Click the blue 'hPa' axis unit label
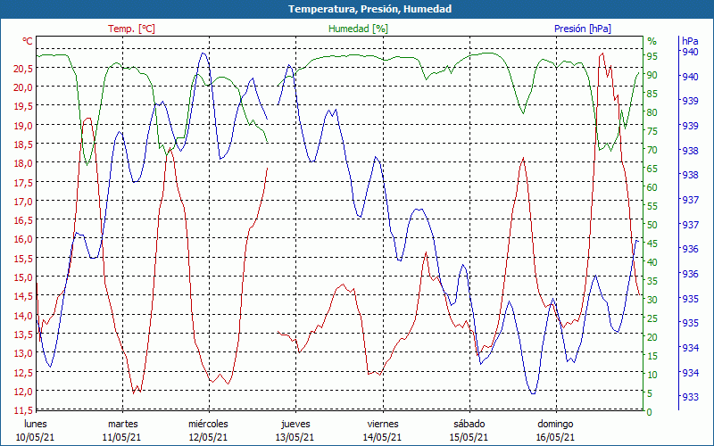The height and width of the screenshot is (446, 714). [690, 41]
